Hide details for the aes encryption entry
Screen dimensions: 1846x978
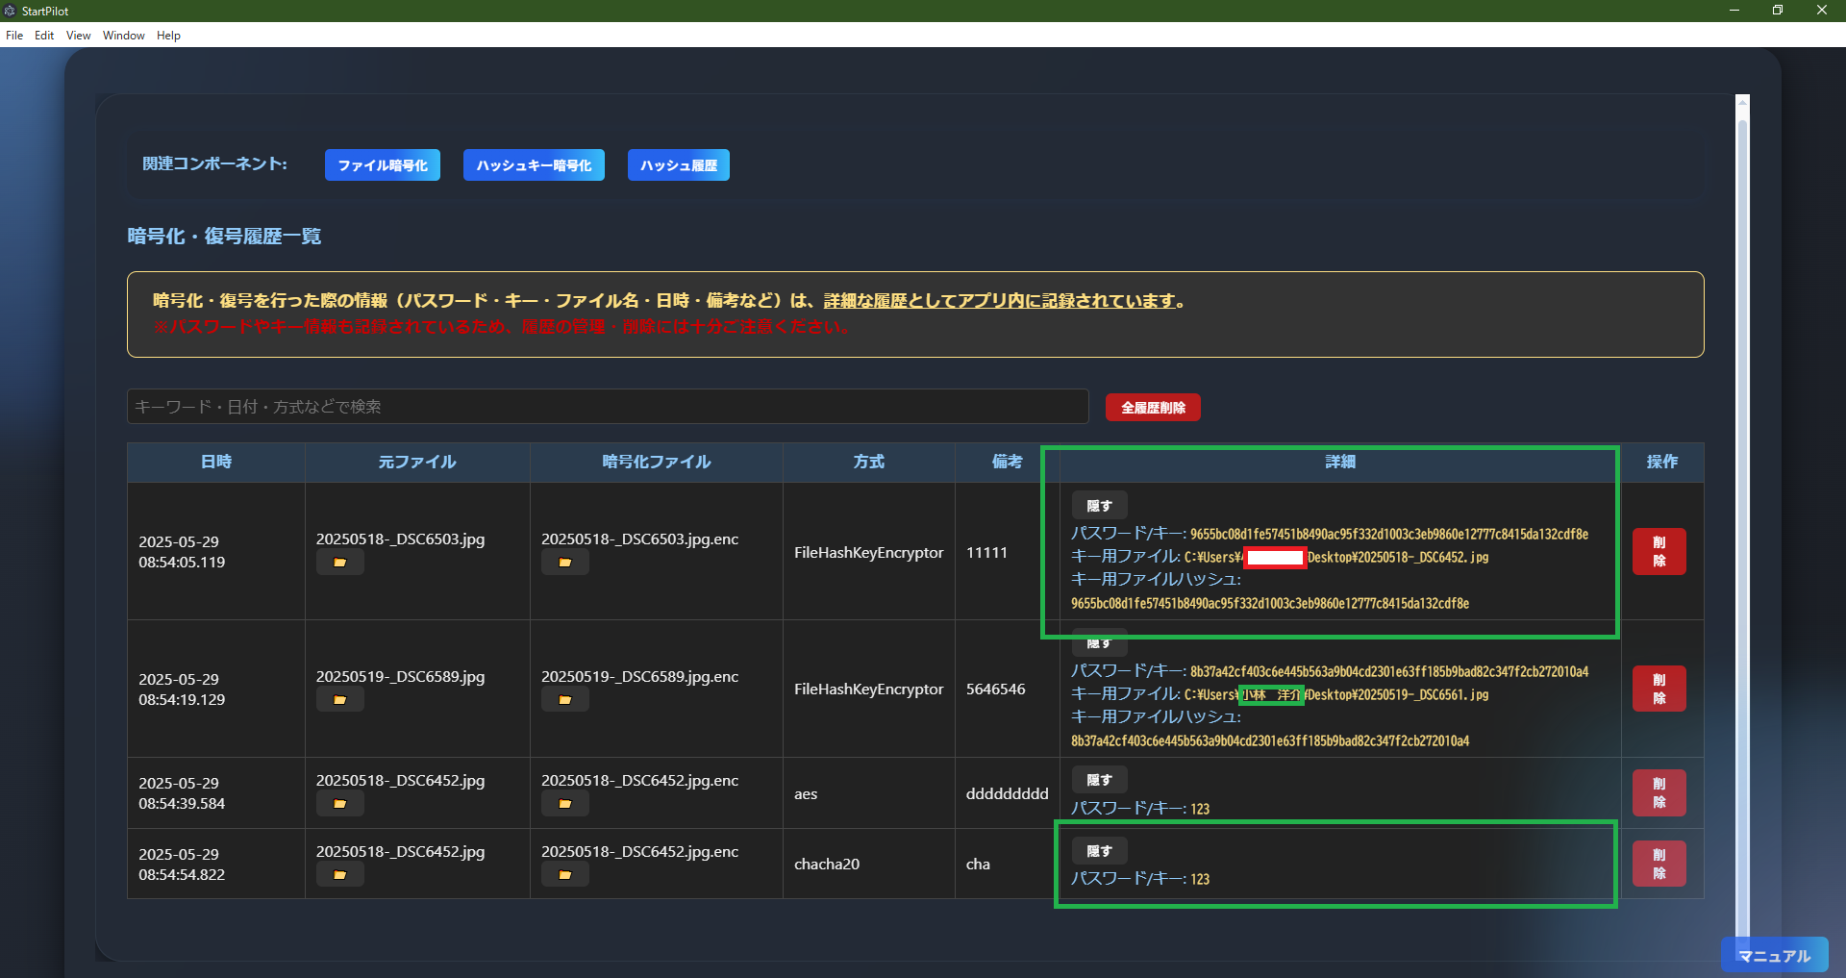pyautogui.click(x=1098, y=779)
